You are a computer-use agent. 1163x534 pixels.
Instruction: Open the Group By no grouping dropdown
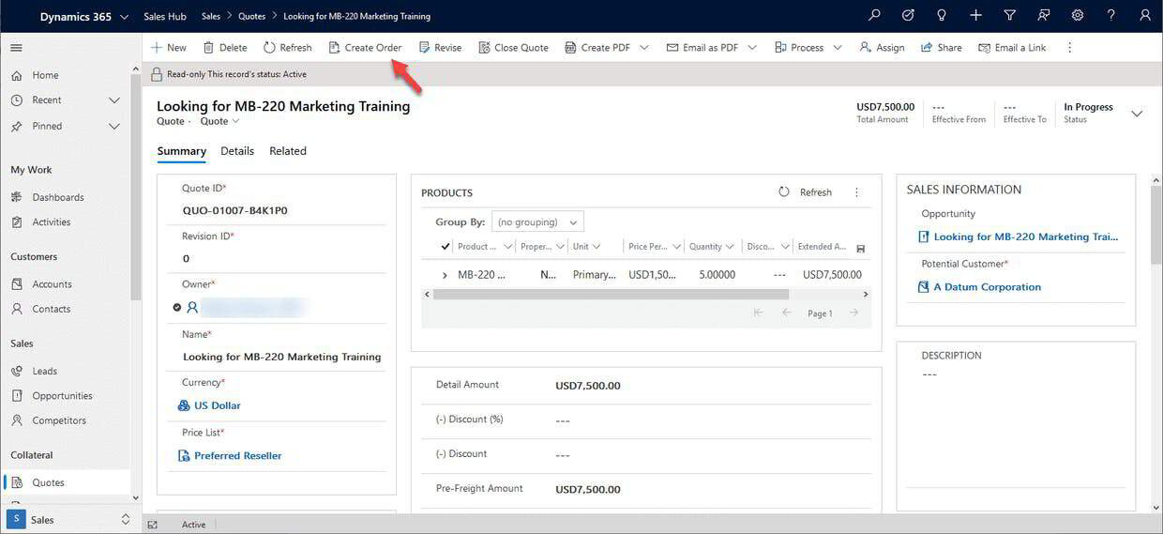click(x=537, y=221)
